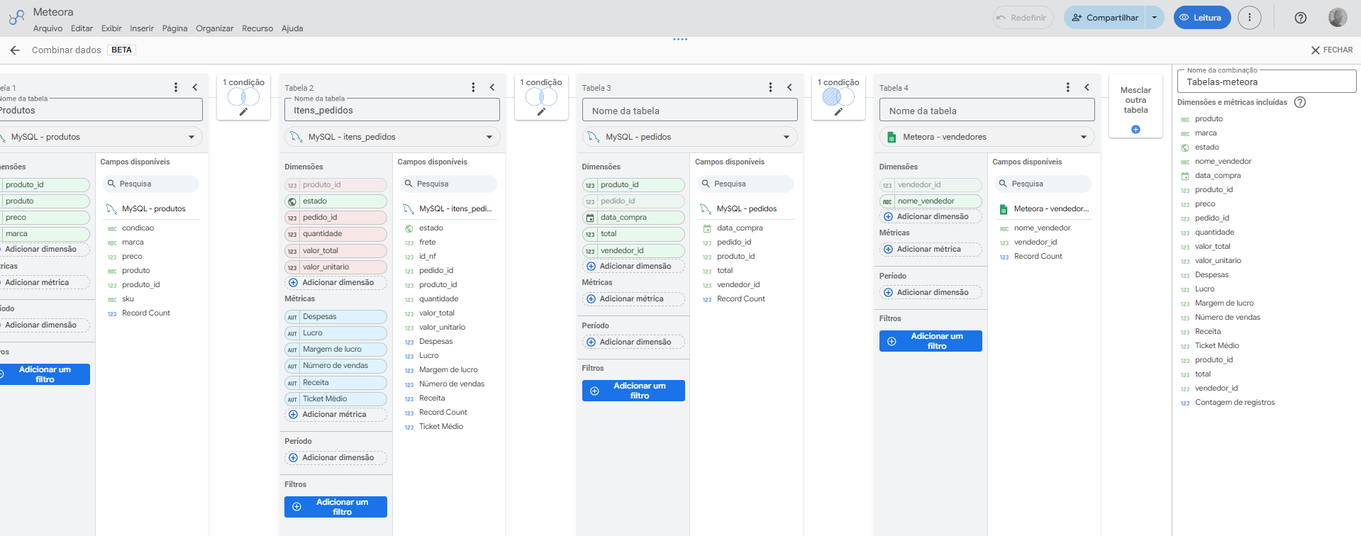
Task: Click the Compartilhar button
Action: tap(1105, 18)
